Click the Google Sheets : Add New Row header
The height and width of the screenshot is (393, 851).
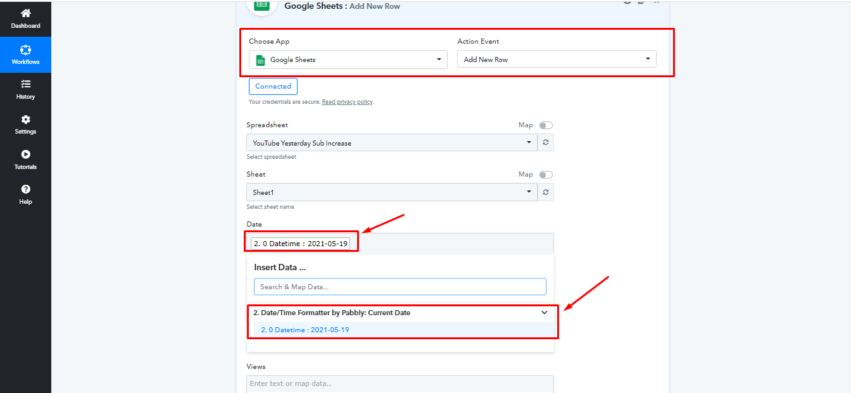click(342, 6)
